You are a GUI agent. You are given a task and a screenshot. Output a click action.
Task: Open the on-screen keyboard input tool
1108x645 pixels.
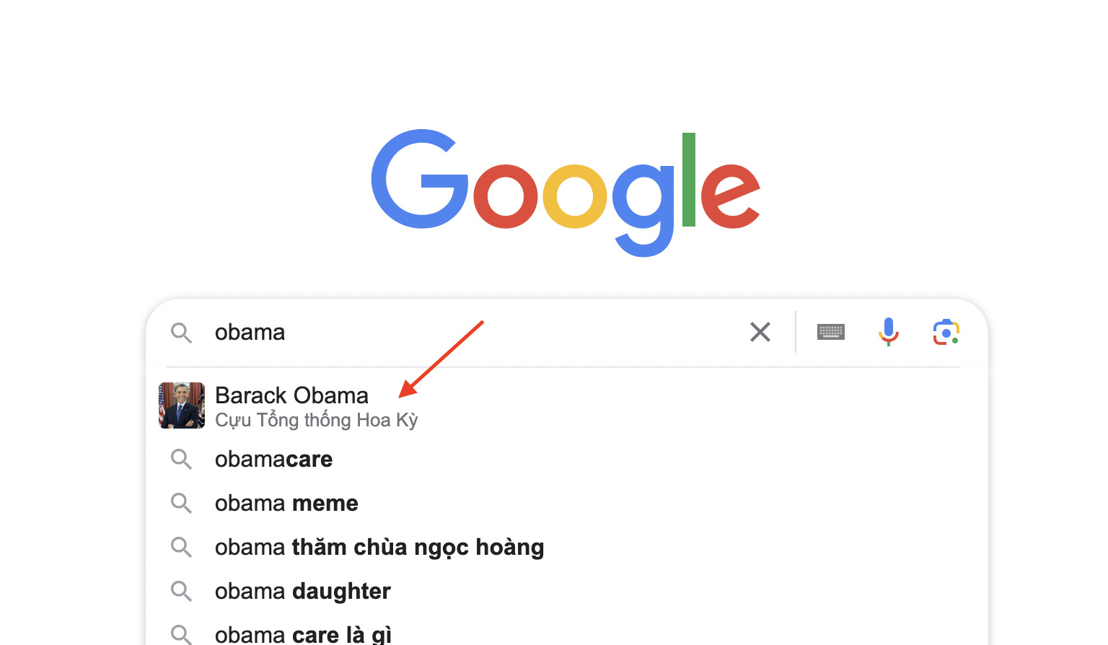coord(830,332)
